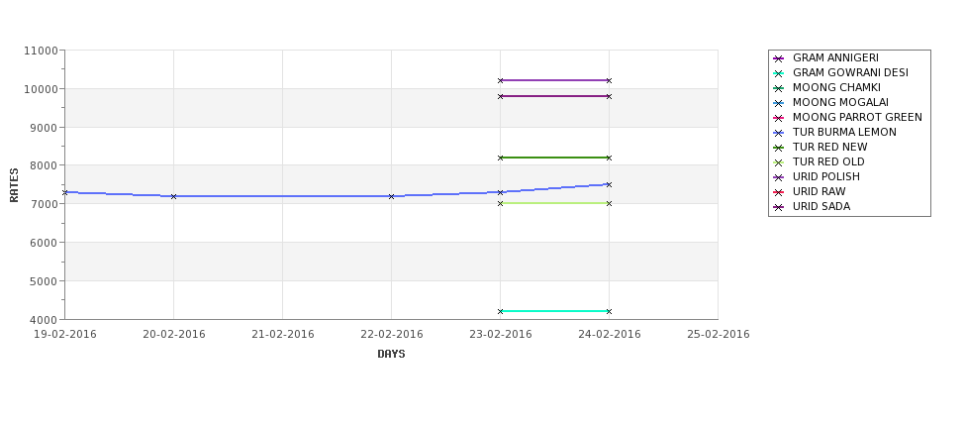Viewport: 965px width, 425px height.
Task: Click the dark green line segment near 8200
Action: tap(554, 158)
